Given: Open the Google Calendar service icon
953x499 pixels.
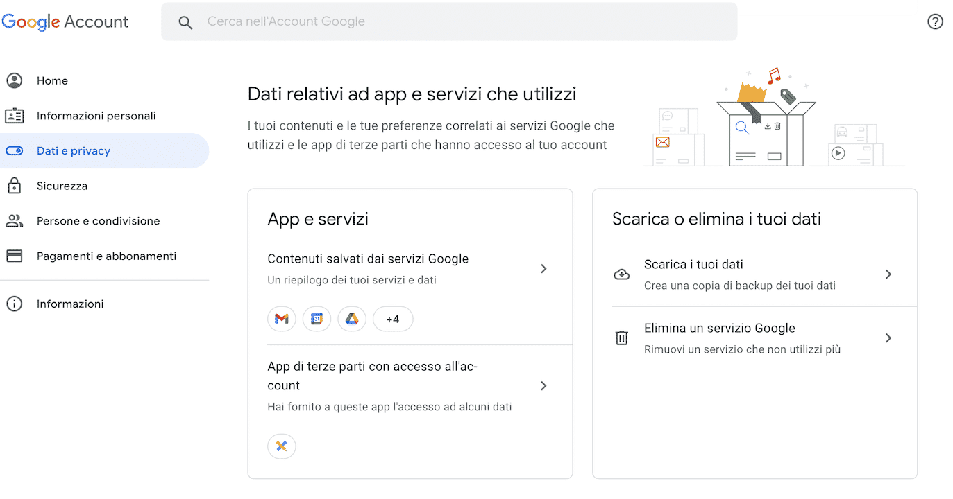Looking at the screenshot, I should tap(317, 319).
